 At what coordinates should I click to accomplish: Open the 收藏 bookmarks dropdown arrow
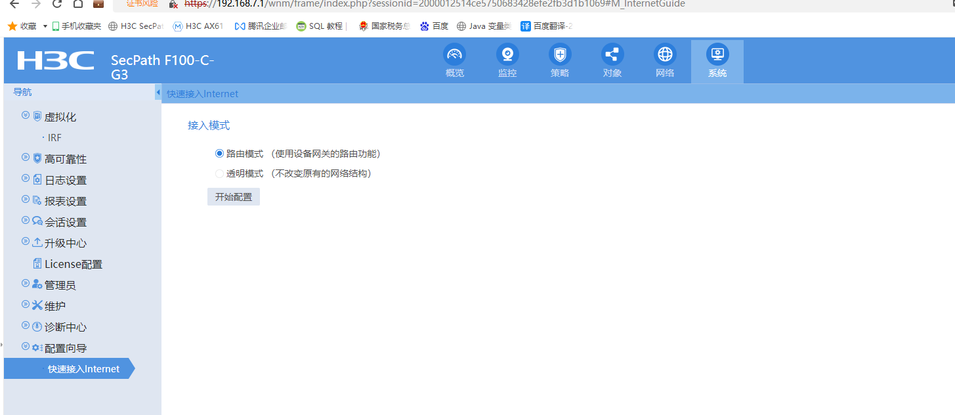[45, 26]
